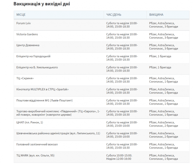Click ТЦ MARK (вул. кн. Ольги, 95)

point(35,155)
